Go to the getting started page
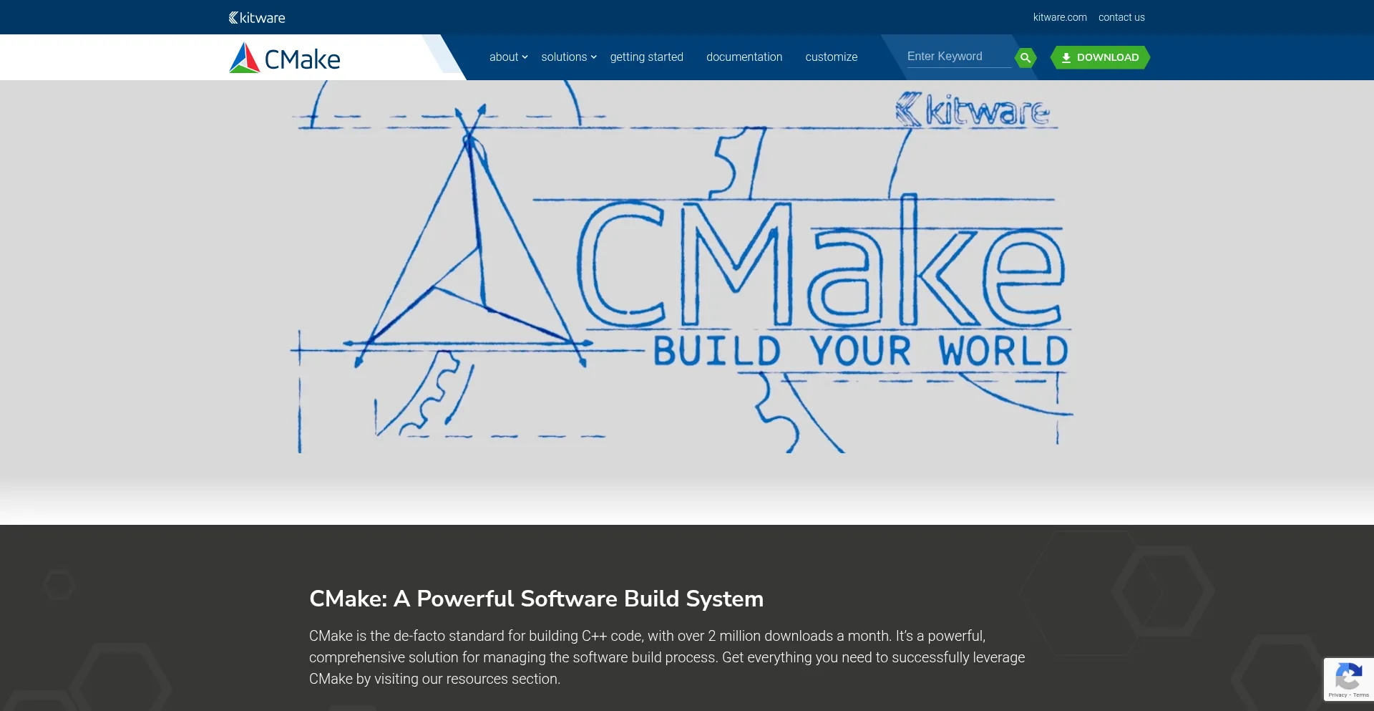The image size is (1374, 711). point(646,57)
